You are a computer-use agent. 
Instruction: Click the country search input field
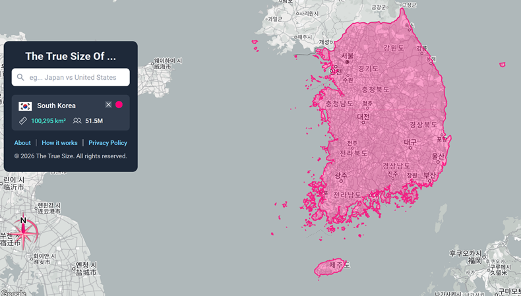[71, 77]
